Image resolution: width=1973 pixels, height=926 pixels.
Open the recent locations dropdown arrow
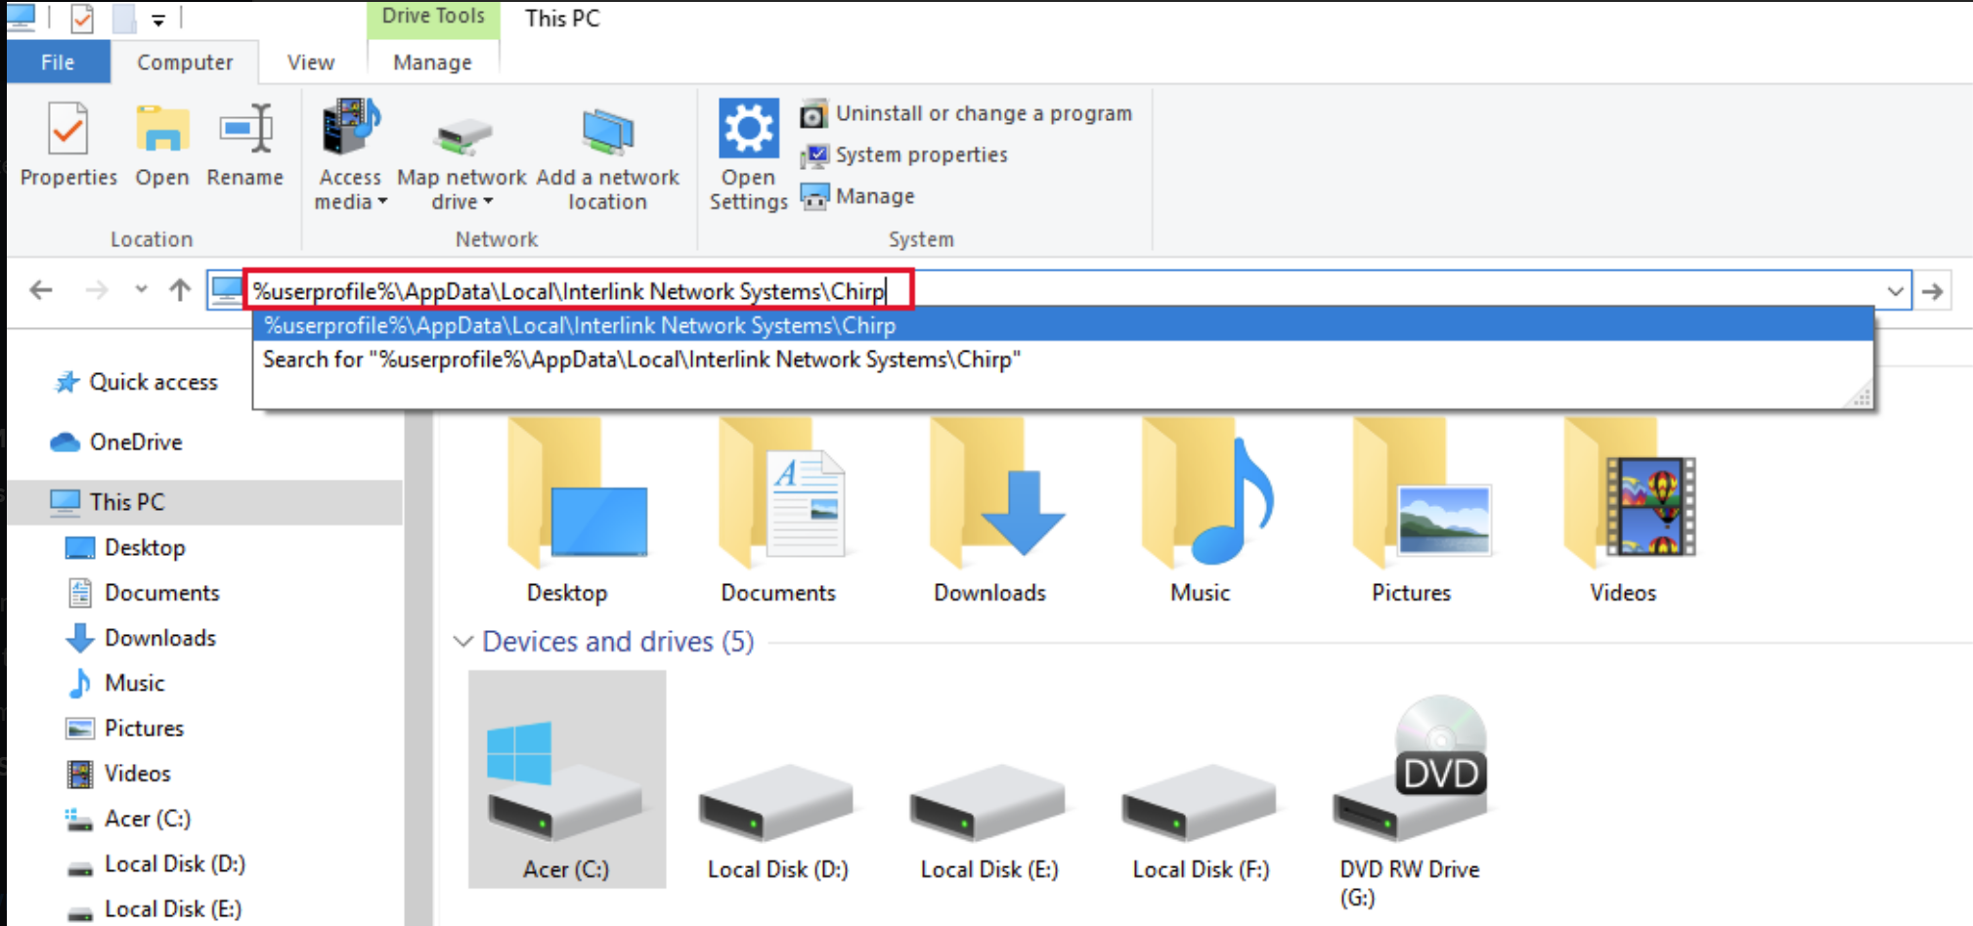[142, 289]
